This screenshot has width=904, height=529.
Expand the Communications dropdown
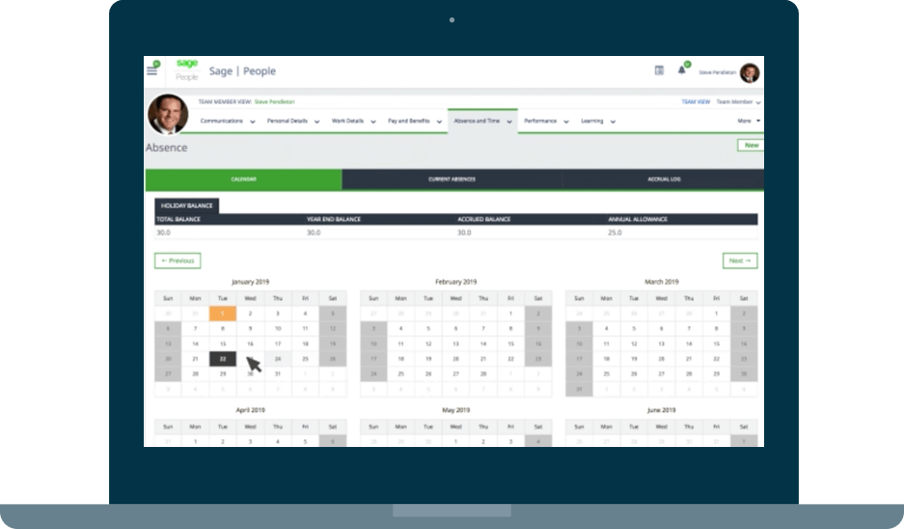[228, 122]
